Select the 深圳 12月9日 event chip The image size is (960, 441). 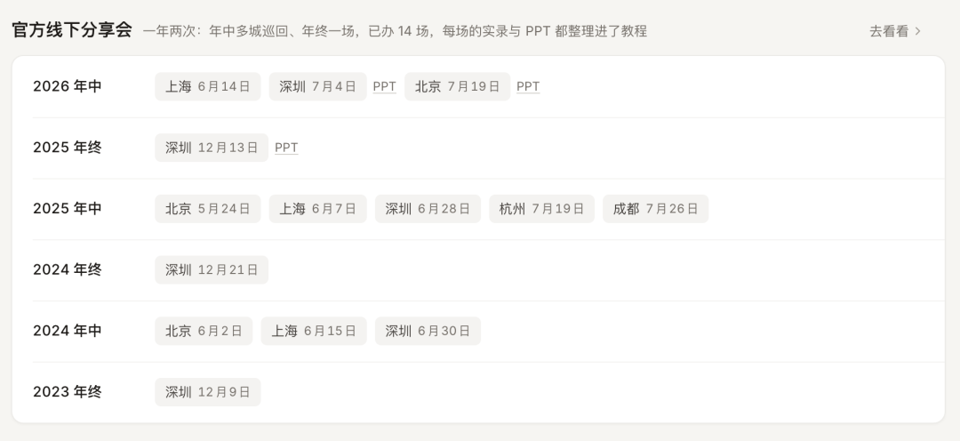click(x=207, y=392)
